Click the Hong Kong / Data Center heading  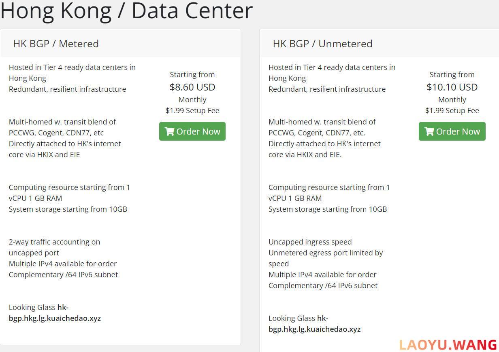[x=126, y=11]
